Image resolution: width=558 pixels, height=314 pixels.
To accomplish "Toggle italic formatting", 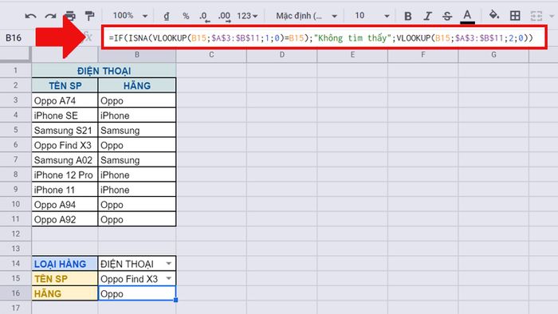I will [x=428, y=16].
